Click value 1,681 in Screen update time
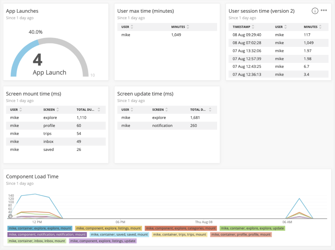This screenshot has height=250, width=335. point(195,118)
